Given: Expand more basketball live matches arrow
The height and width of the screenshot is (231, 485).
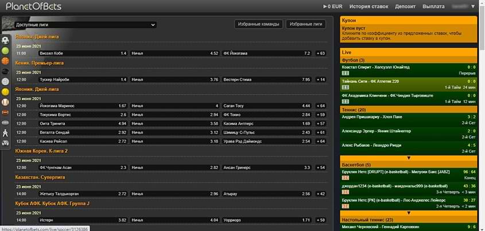Looking at the screenshot, I should point(409,213).
